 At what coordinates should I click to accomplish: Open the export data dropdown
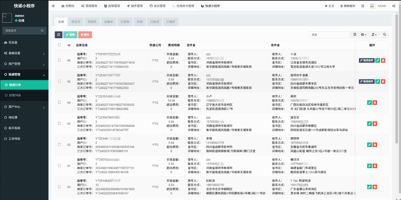point(374,34)
